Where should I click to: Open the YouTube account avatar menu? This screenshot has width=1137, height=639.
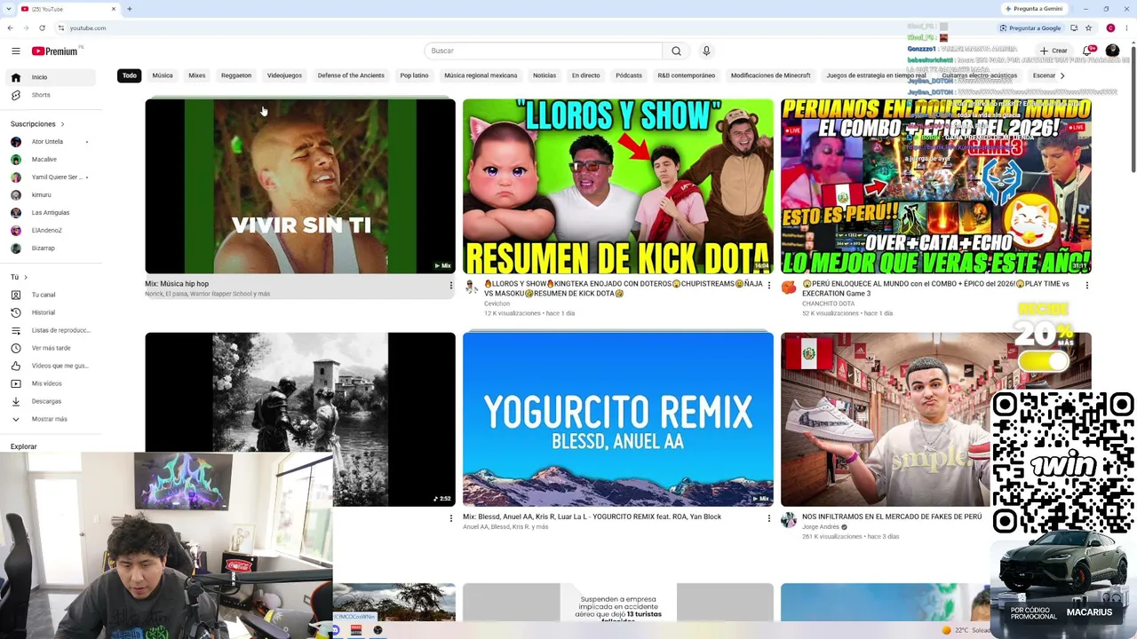coord(1113,51)
